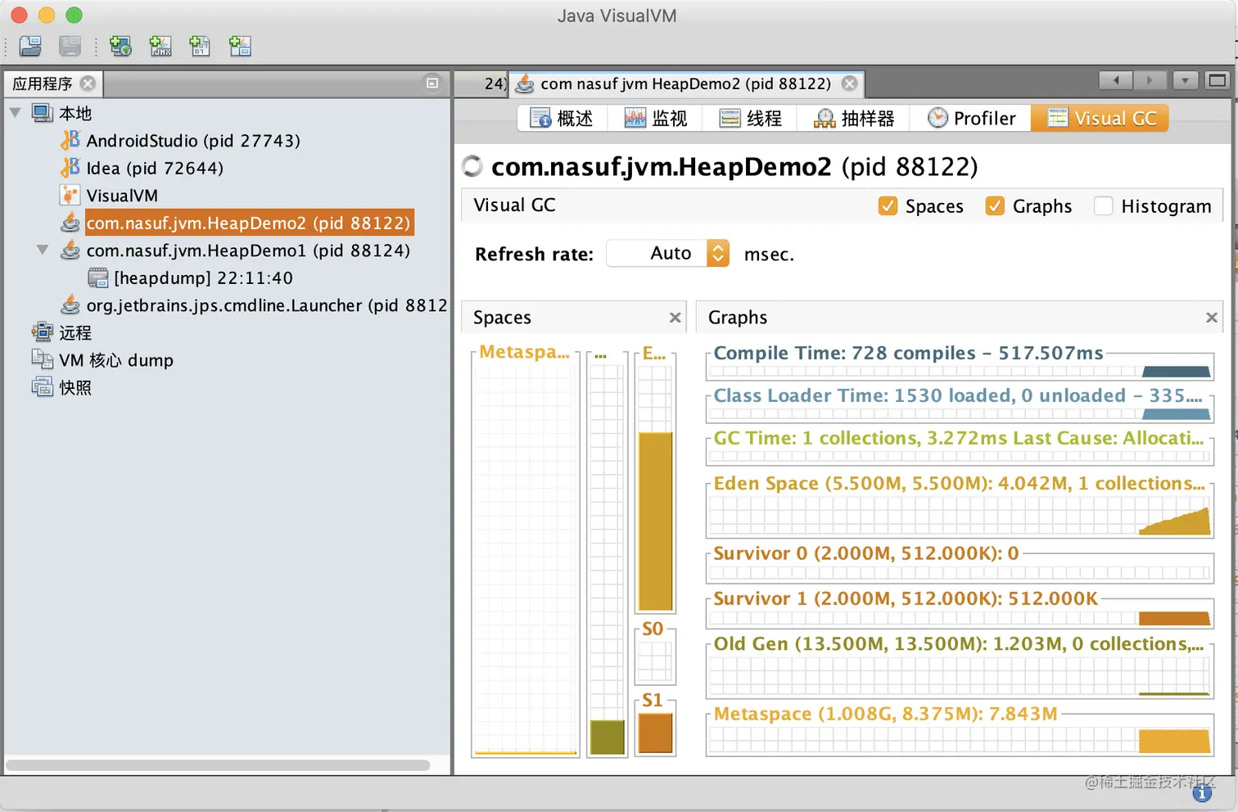The height and width of the screenshot is (812, 1238).
Task: Switch to the Profiler tab
Action: click(971, 119)
